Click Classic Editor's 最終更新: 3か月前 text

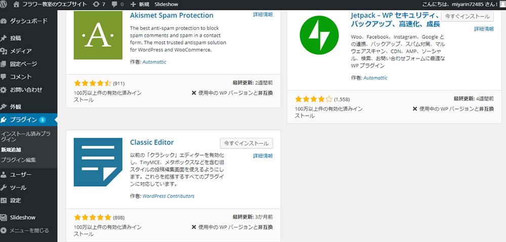click(x=252, y=217)
